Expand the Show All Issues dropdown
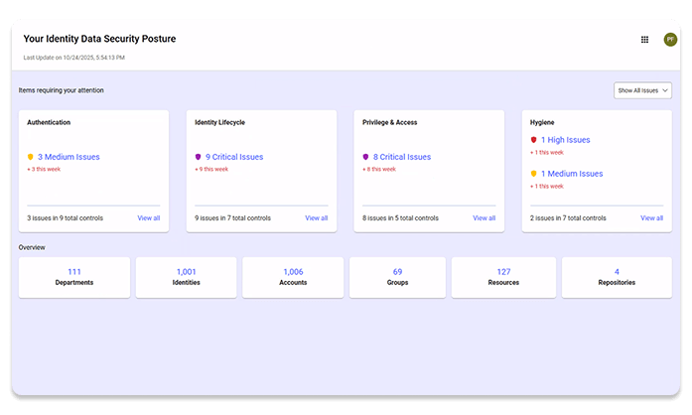Screen dimensions: 692x415 (643, 90)
